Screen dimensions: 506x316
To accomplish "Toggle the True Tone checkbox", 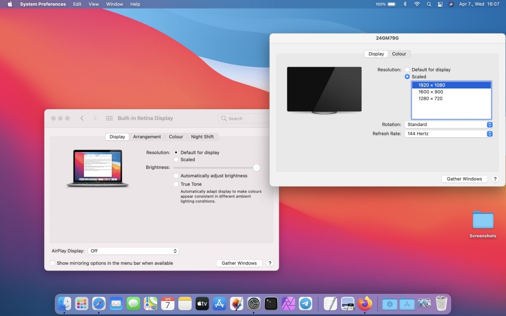I will pyautogui.click(x=176, y=184).
